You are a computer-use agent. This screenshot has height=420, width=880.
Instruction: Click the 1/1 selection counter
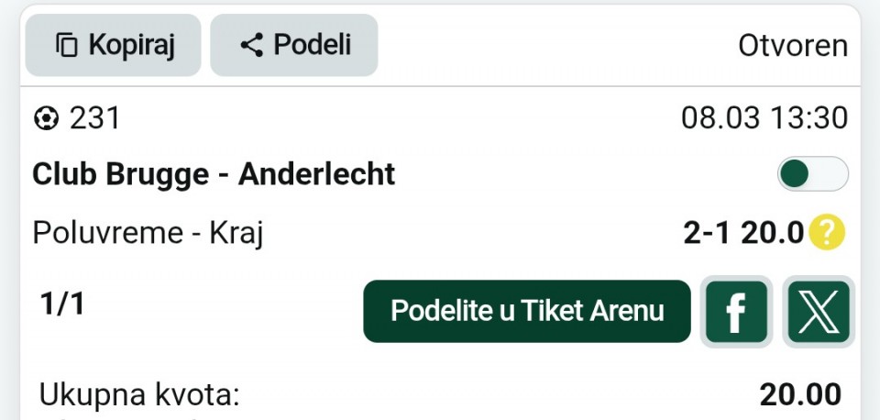tap(62, 304)
